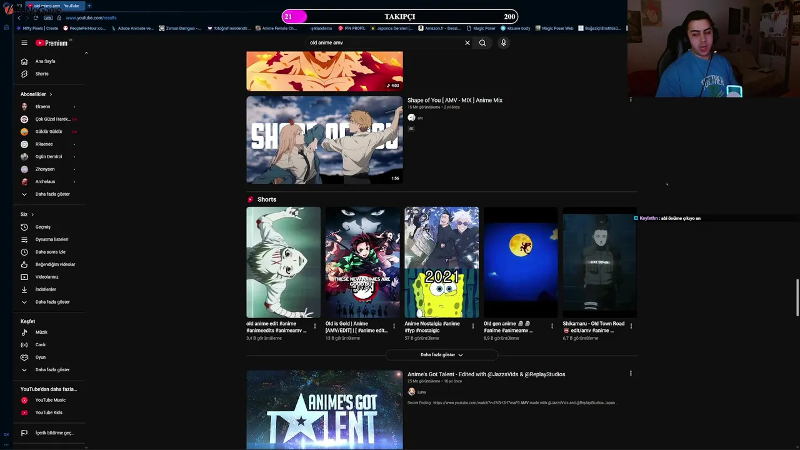Click page vertical scrollbar thumb
Screen dimensions: 800x450
coord(797,298)
